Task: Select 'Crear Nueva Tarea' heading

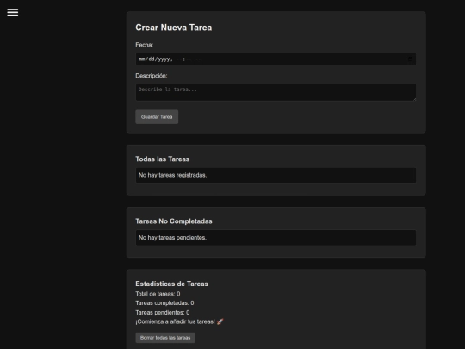Action: 174,28
